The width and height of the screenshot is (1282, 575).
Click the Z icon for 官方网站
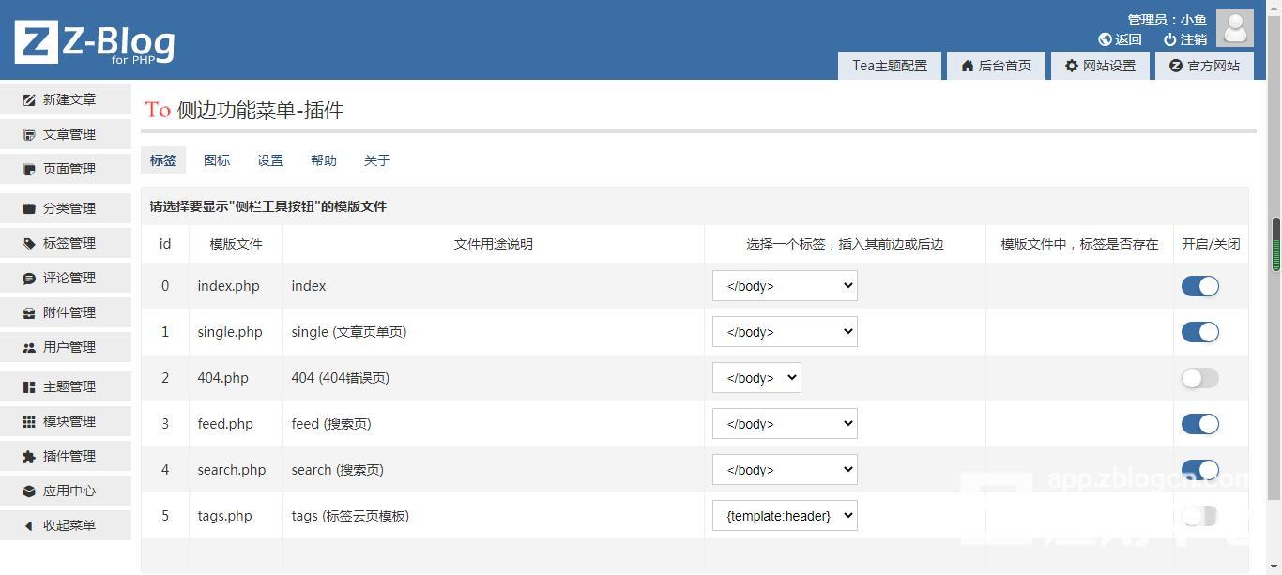1175,66
